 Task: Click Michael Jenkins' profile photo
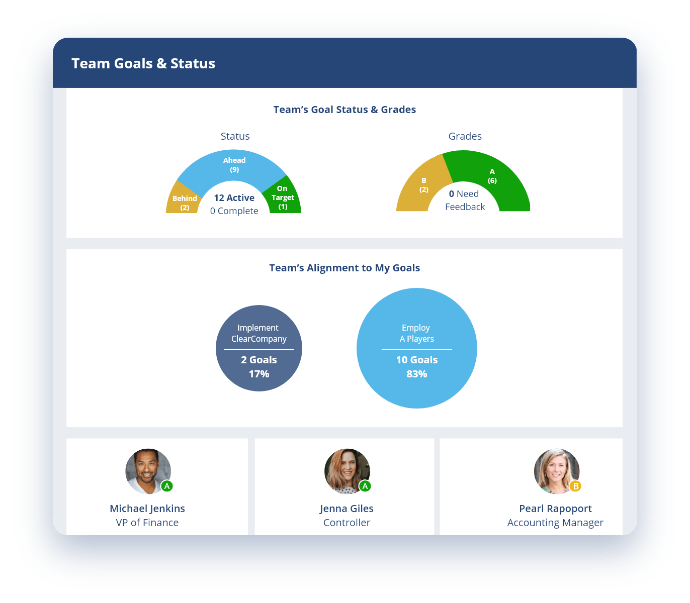(148, 471)
